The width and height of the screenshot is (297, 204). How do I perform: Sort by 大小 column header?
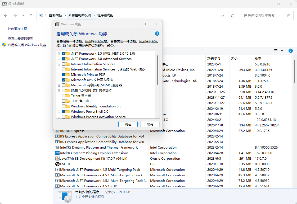(241, 58)
